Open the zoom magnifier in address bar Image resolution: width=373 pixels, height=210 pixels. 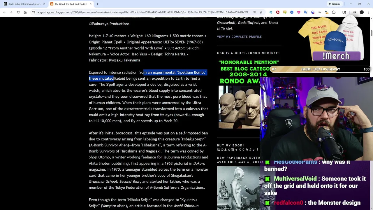255,12
